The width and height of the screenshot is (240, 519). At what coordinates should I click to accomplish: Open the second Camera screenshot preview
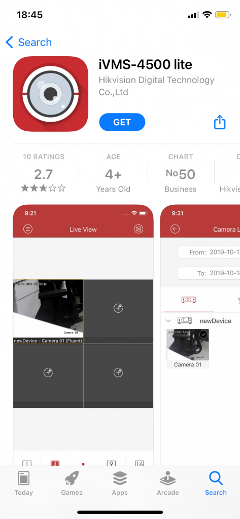point(200,335)
